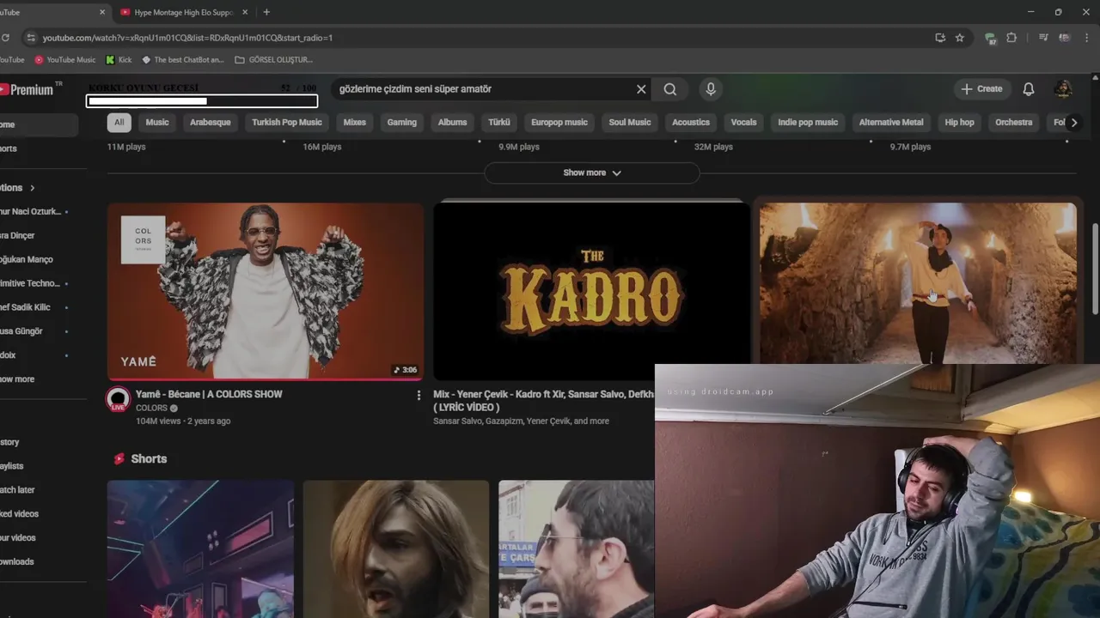Expand sidebar subscriptions Show more

(19, 379)
